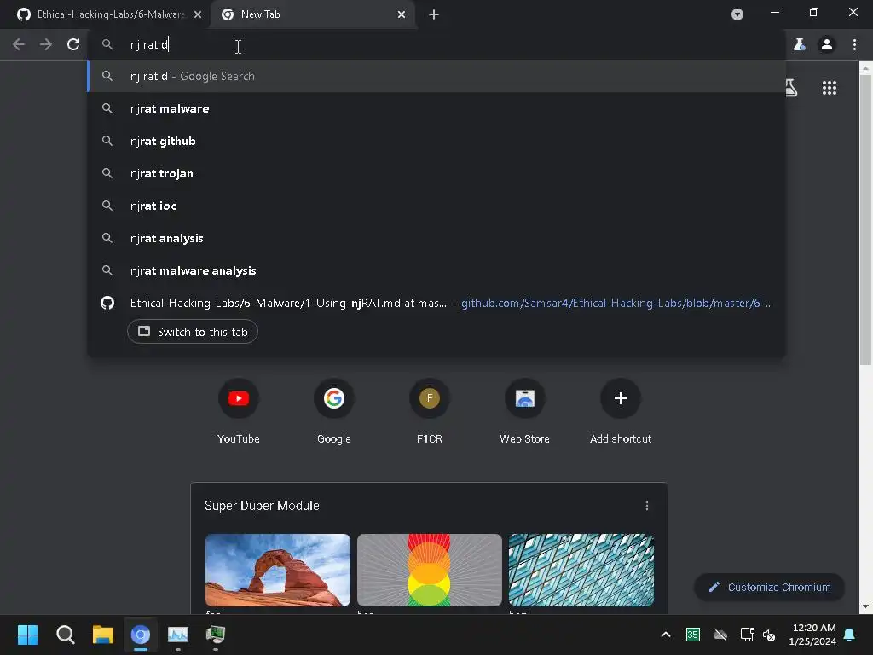
Task: Open a new tab with plus button
Action: pyautogui.click(x=434, y=14)
